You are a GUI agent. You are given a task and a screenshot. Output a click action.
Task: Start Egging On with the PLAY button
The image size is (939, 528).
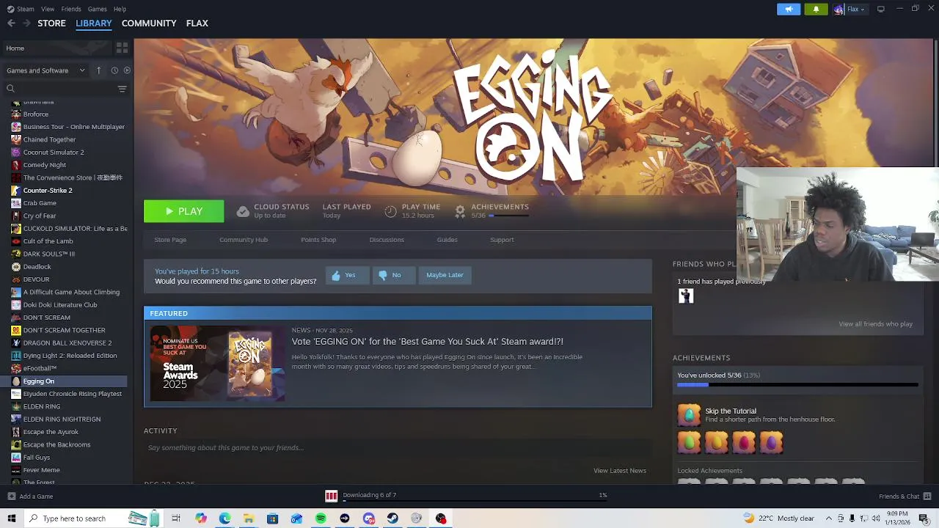click(x=184, y=211)
